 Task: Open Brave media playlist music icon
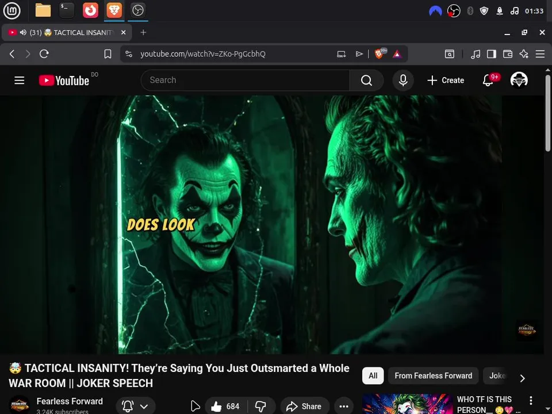click(476, 54)
